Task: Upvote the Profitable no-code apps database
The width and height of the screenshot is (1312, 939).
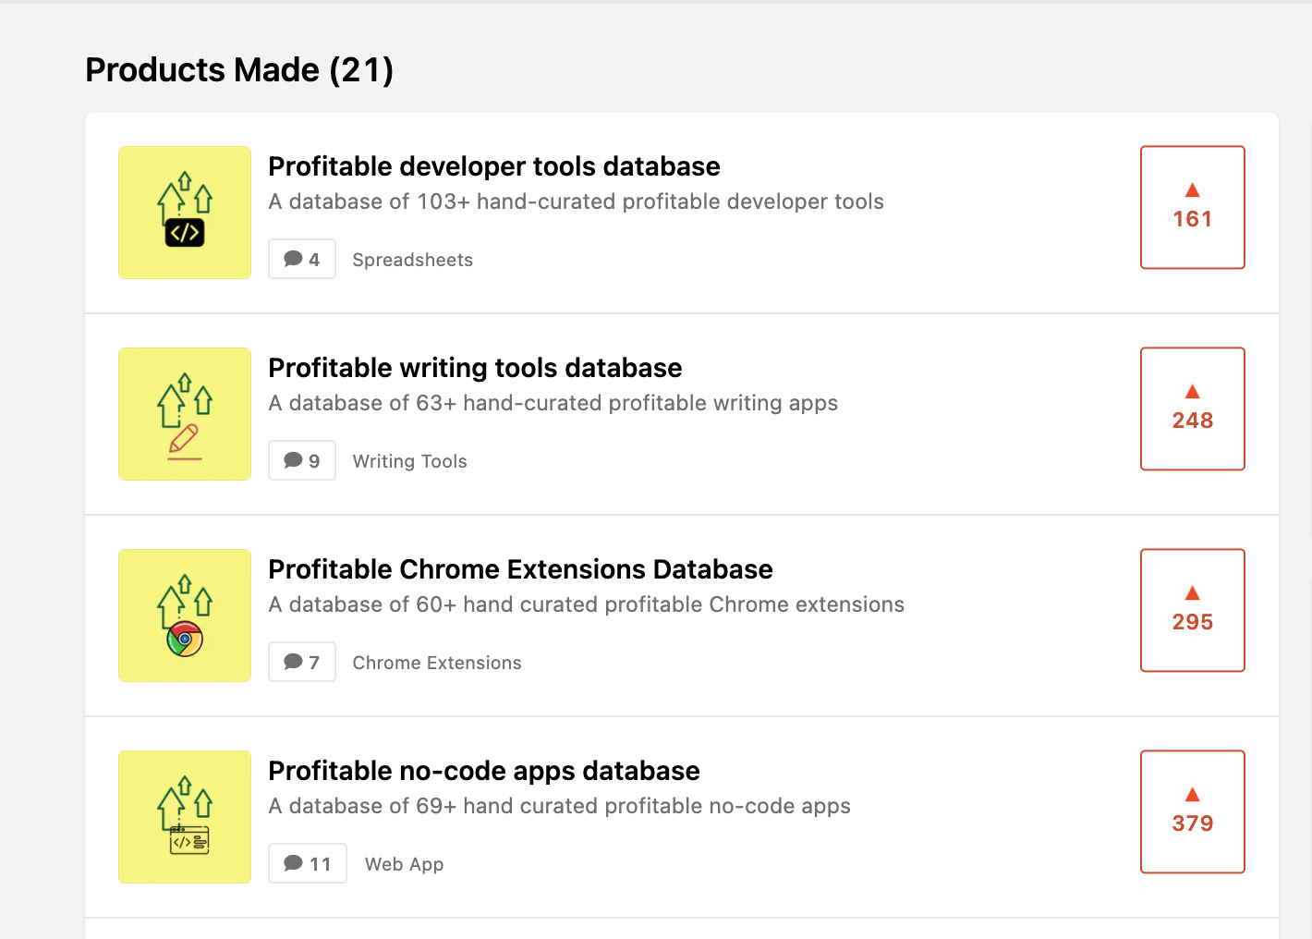Action: coord(1192,811)
